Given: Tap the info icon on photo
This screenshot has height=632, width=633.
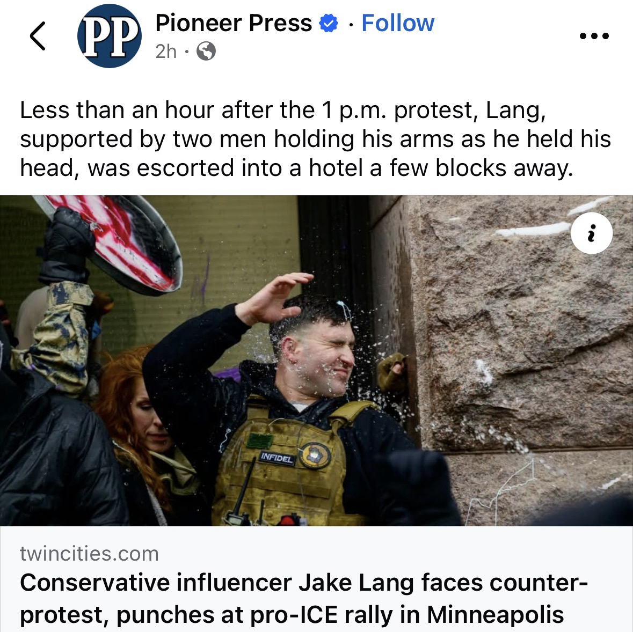Looking at the screenshot, I should pos(592,233).
